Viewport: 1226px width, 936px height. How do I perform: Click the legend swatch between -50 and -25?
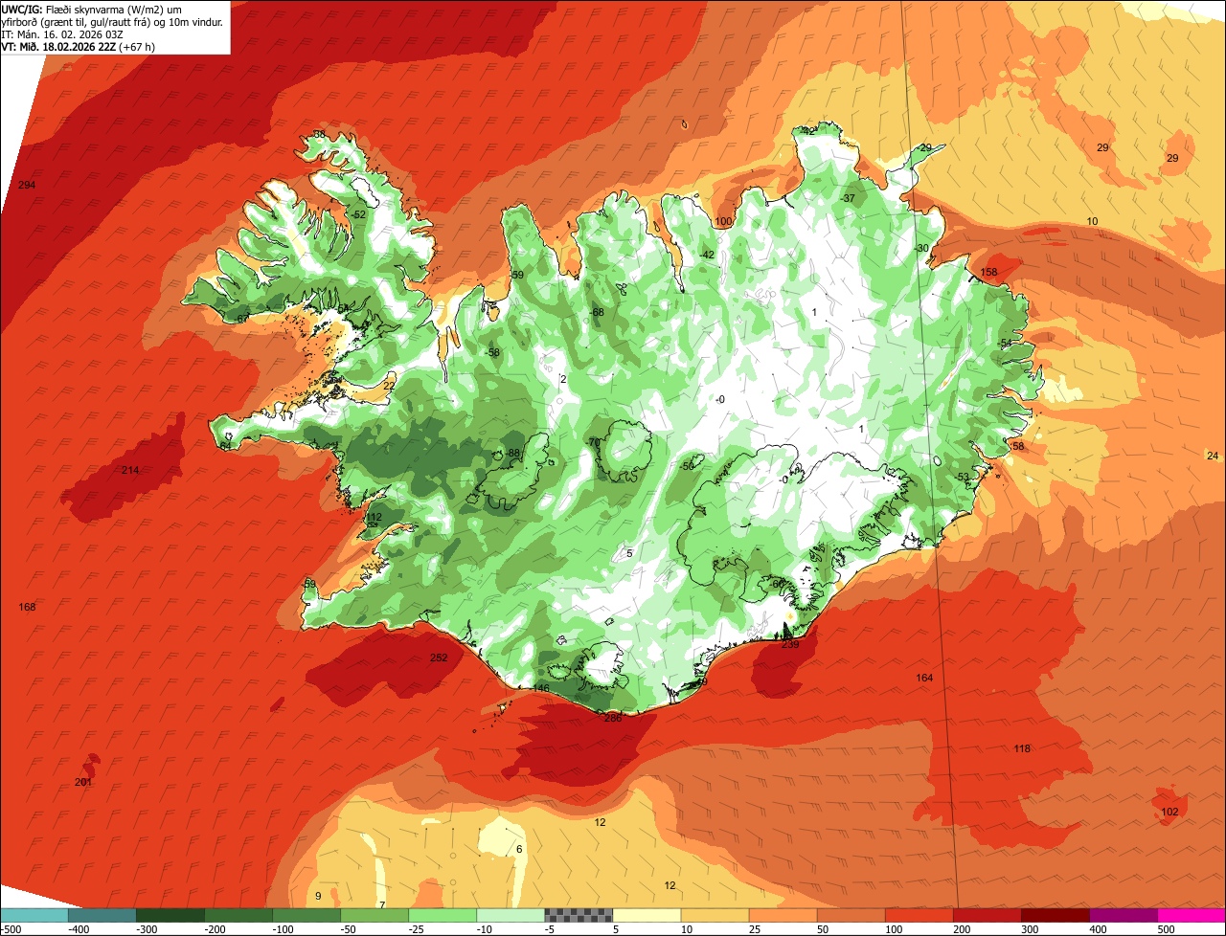point(375,915)
